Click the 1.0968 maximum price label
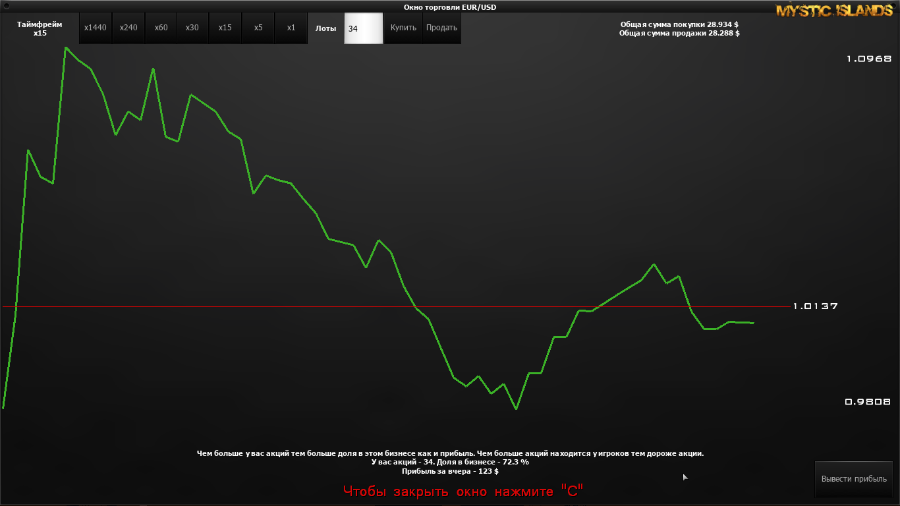900x506 pixels. coord(869,59)
